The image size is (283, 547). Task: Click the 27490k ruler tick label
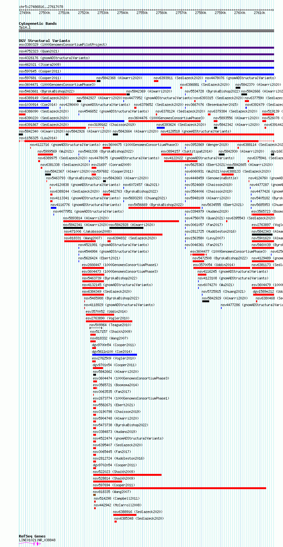[25, 13]
